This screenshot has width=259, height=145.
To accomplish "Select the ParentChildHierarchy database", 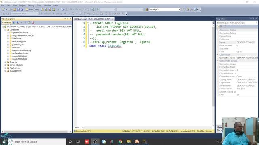I will [x=21, y=50].
